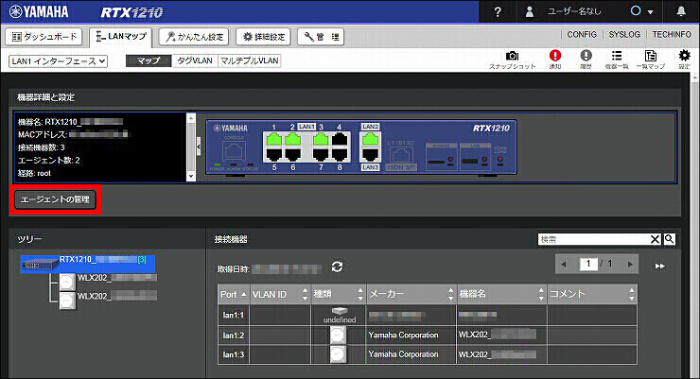Click the LAN2 port on router image
Screen dimensions: 700x379
pyautogui.click(x=370, y=139)
